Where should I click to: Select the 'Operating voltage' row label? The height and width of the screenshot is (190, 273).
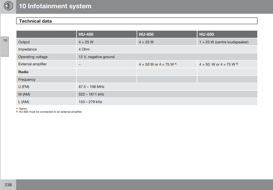click(33, 57)
